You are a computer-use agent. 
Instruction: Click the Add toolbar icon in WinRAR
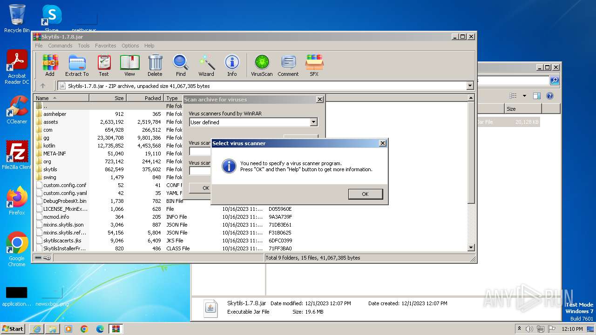(50, 65)
